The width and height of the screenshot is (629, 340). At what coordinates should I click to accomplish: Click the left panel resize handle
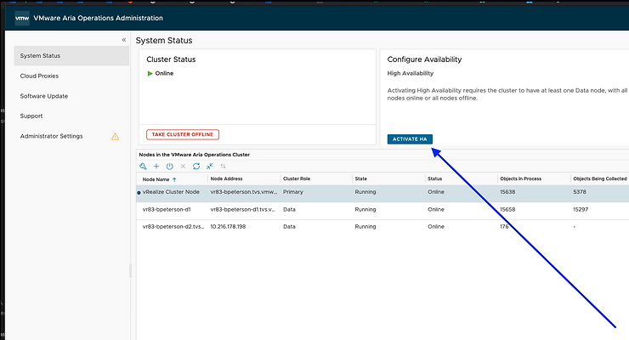[130, 271]
